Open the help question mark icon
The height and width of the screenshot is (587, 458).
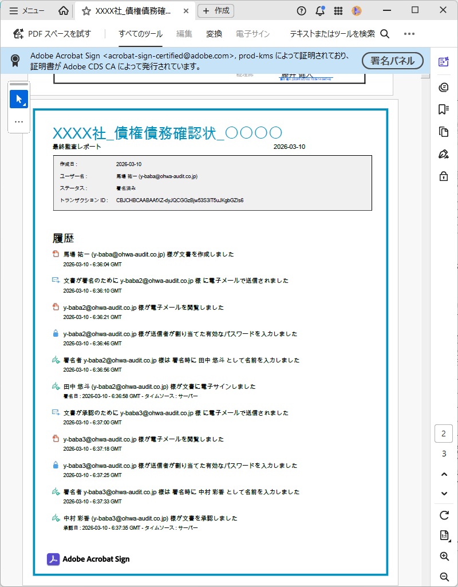coord(302,10)
